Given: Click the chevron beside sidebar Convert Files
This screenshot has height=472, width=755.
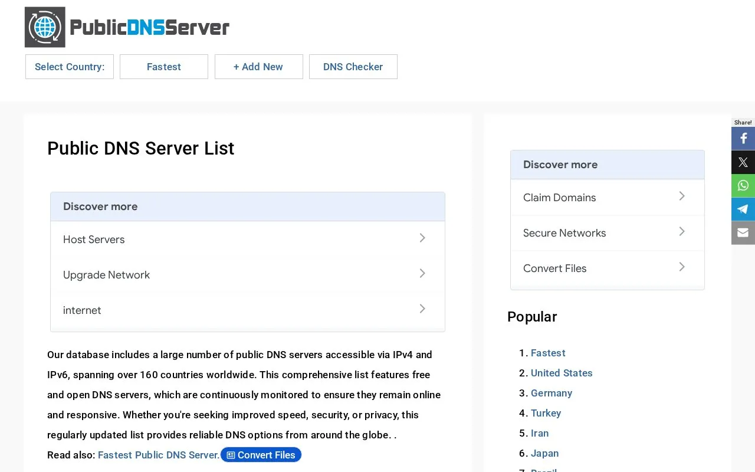Looking at the screenshot, I should [682, 267].
